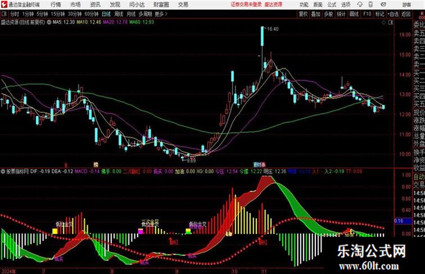Click the 9.69 low price label

point(191,160)
